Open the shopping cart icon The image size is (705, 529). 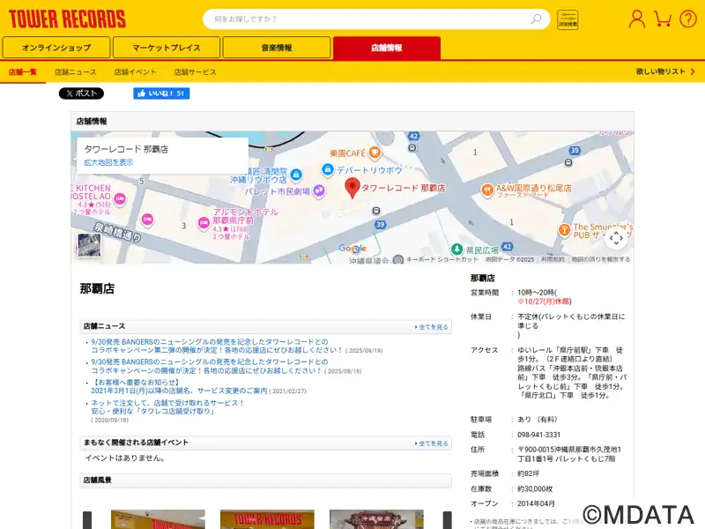pyautogui.click(x=664, y=19)
